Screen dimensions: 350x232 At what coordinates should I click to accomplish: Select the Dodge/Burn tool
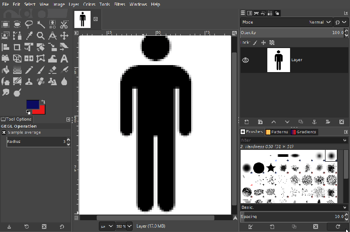(17, 92)
